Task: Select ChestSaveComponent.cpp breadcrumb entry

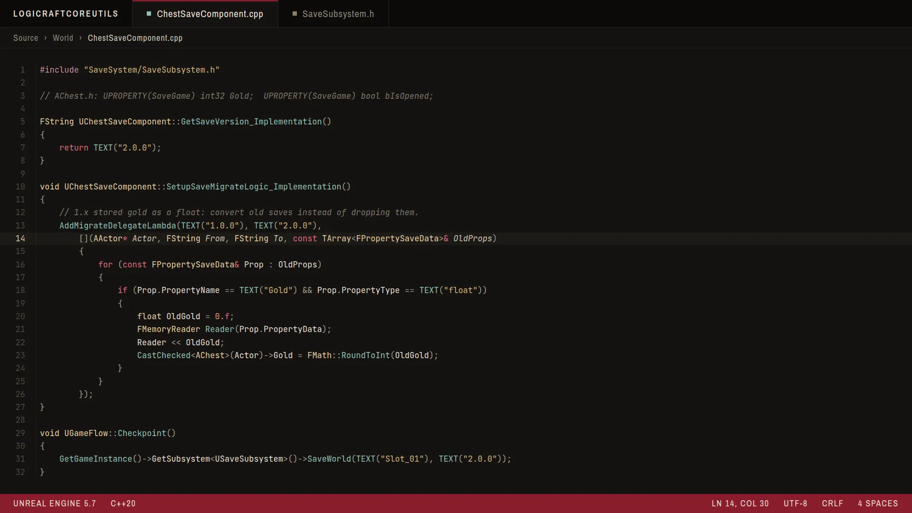Action: pos(135,38)
